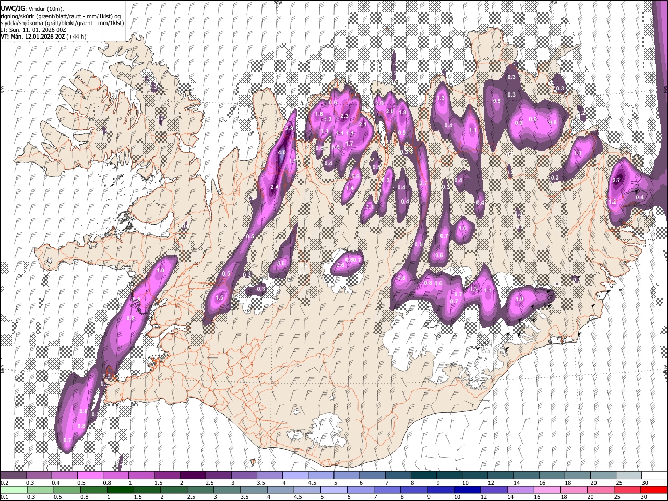668x501 pixels.
Task: Click the bottom-row "12" legend label
Action: coord(484,497)
